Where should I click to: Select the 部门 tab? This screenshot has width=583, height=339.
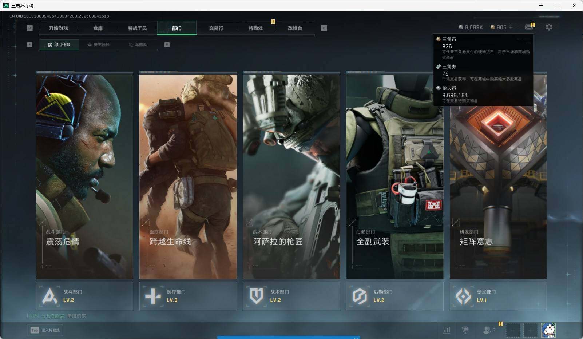coord(177,28)
